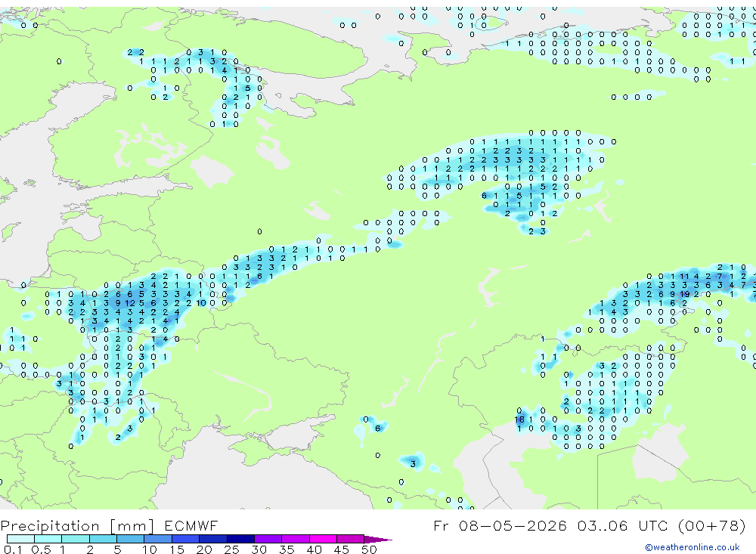
Task: Choose the 15–20 mm legend color segment
Action: click(x=185, y=539)
